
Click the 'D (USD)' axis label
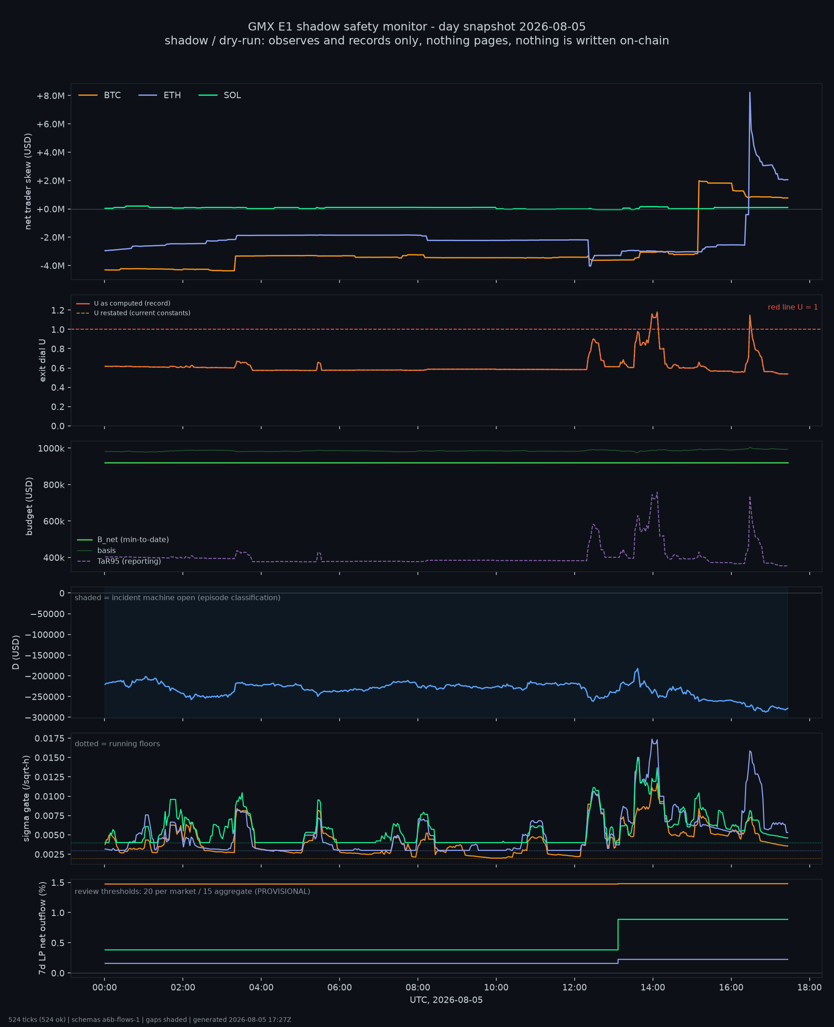click(x=16, y=652)
